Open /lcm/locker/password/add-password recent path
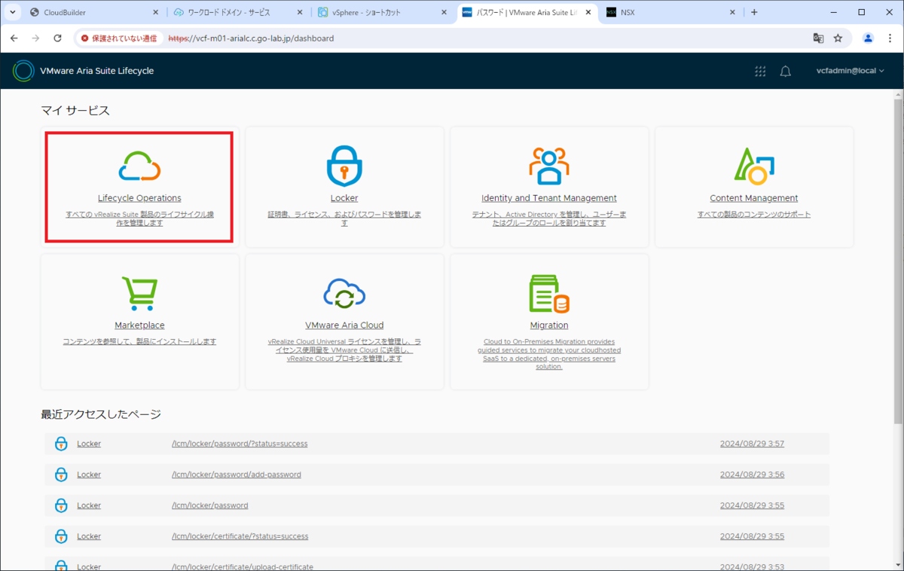 [x=237, y=475]
